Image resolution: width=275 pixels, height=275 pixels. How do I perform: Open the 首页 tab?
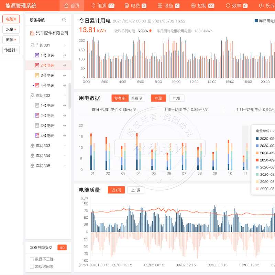click(72, 5)
